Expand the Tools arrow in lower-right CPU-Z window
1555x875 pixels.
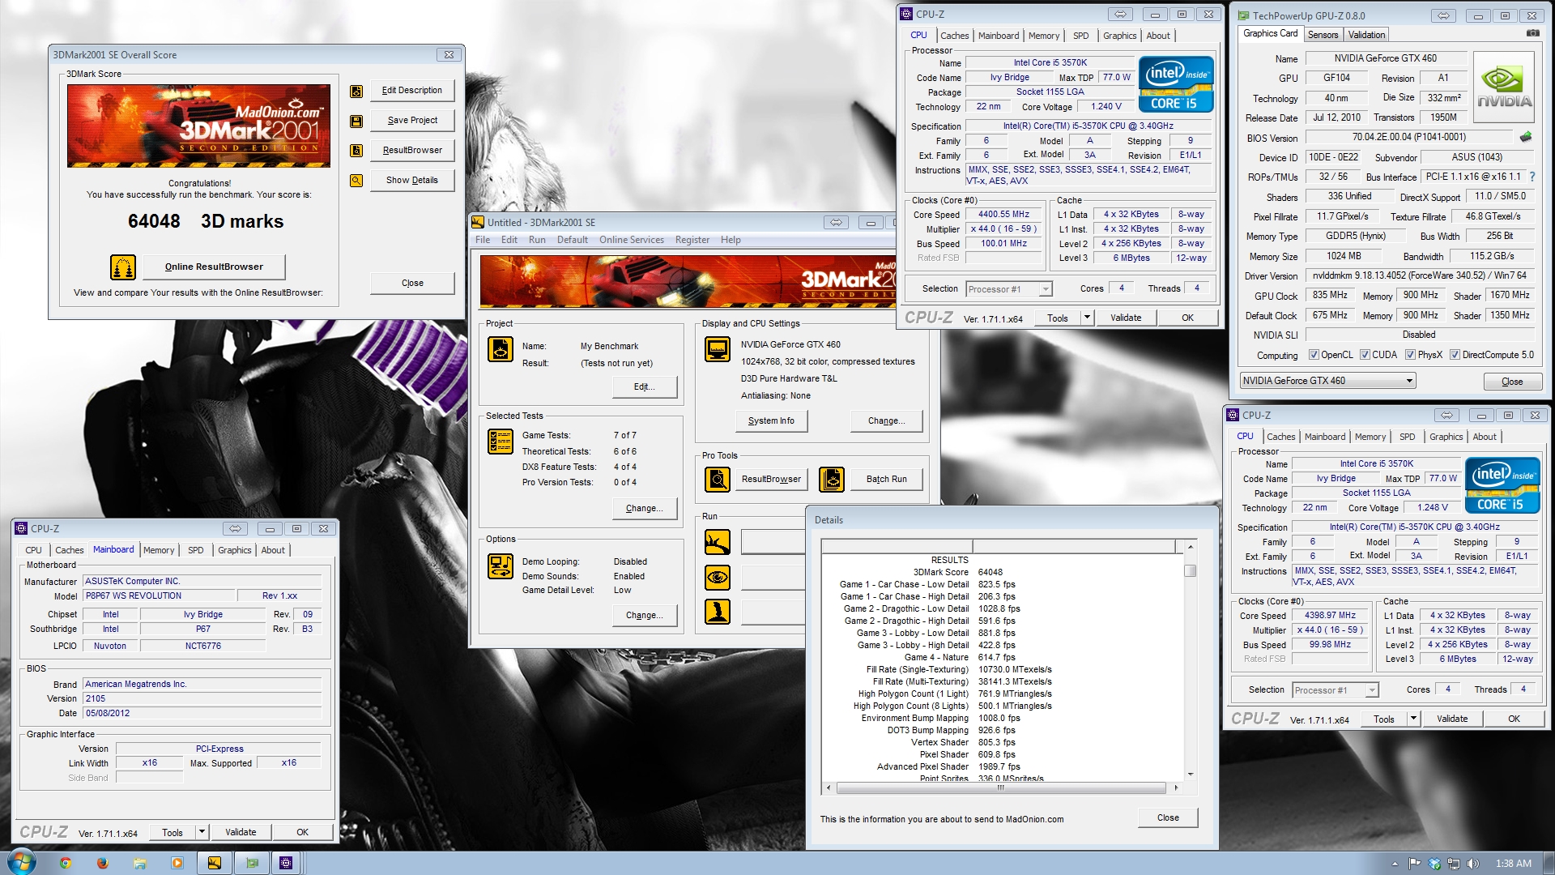point(1413,719)
